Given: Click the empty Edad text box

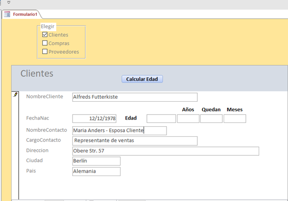Looking at the screenshot, I should tap(161, 118).
